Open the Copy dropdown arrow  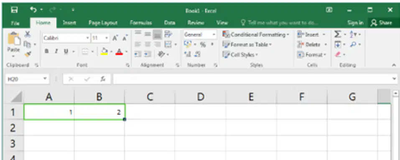tap(35, 45)
